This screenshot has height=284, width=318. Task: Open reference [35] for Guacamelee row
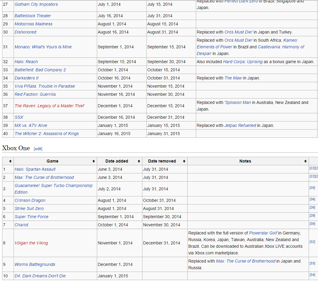coord(312,188)
